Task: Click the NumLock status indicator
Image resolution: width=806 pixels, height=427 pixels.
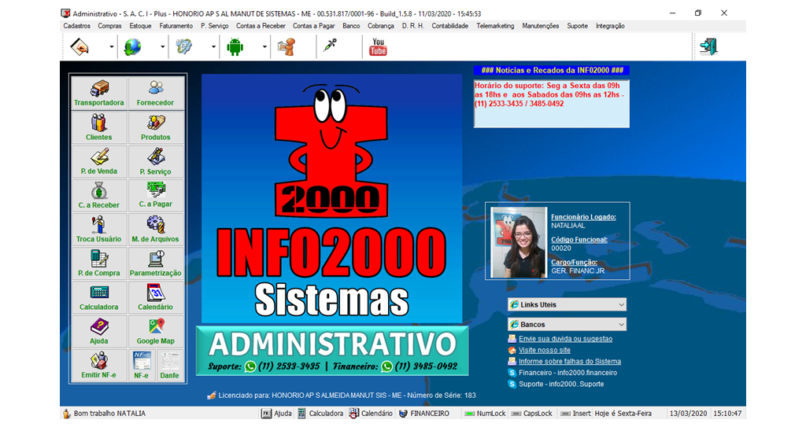Action: click(x=485, y=413)
